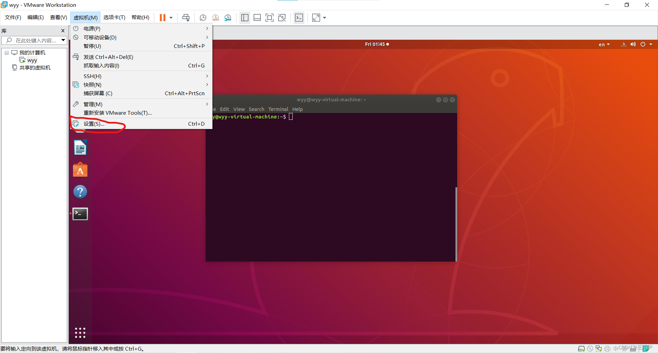The image size is (658, 353).
Task: Open the 编辑(E) menu
Action: pyautogui.click(x=36, y=17)
